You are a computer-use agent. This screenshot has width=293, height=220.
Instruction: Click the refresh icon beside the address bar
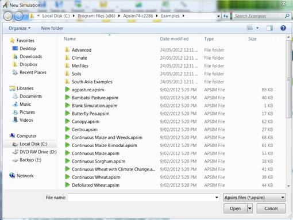tap(226, 16)
